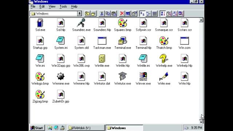The height and width of the screenshot is (131, 233).
Task: Select the Winmine.exe mine icon
Action: click(x=61, y=76)
